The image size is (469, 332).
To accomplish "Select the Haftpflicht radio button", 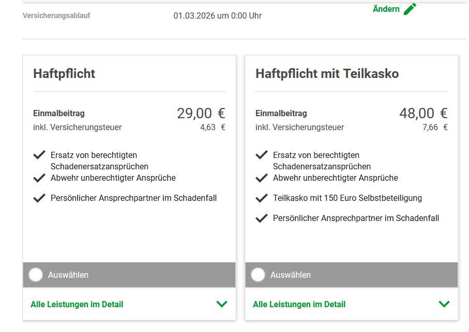I will tap(36, 275).
